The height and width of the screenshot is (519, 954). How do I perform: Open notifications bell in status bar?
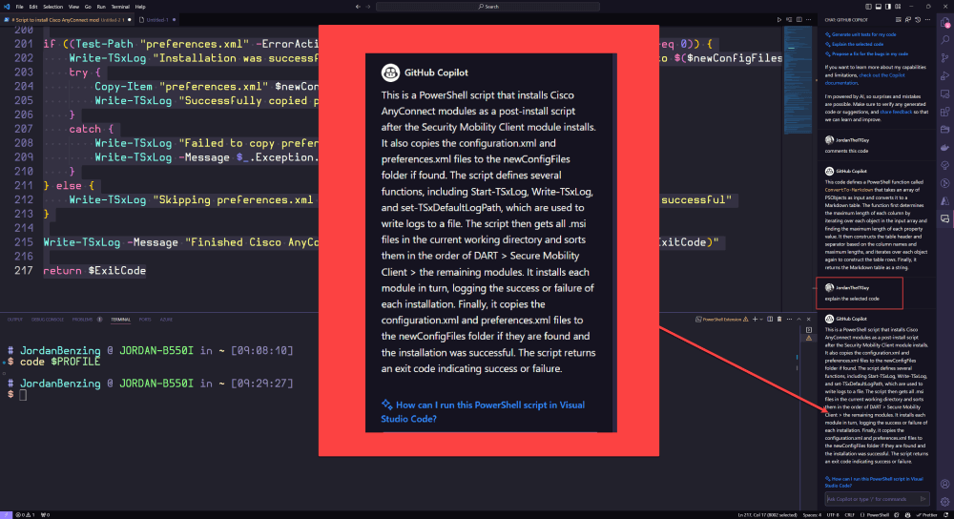point(946,515)
